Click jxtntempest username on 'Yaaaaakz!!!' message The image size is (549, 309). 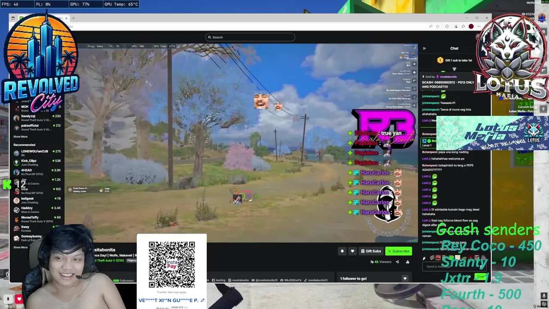[x=430, y=103]
